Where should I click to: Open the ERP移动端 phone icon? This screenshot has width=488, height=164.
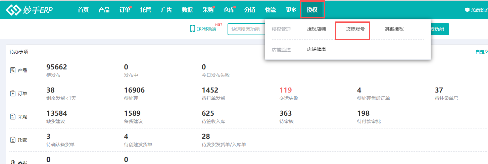tap(192, 29)
